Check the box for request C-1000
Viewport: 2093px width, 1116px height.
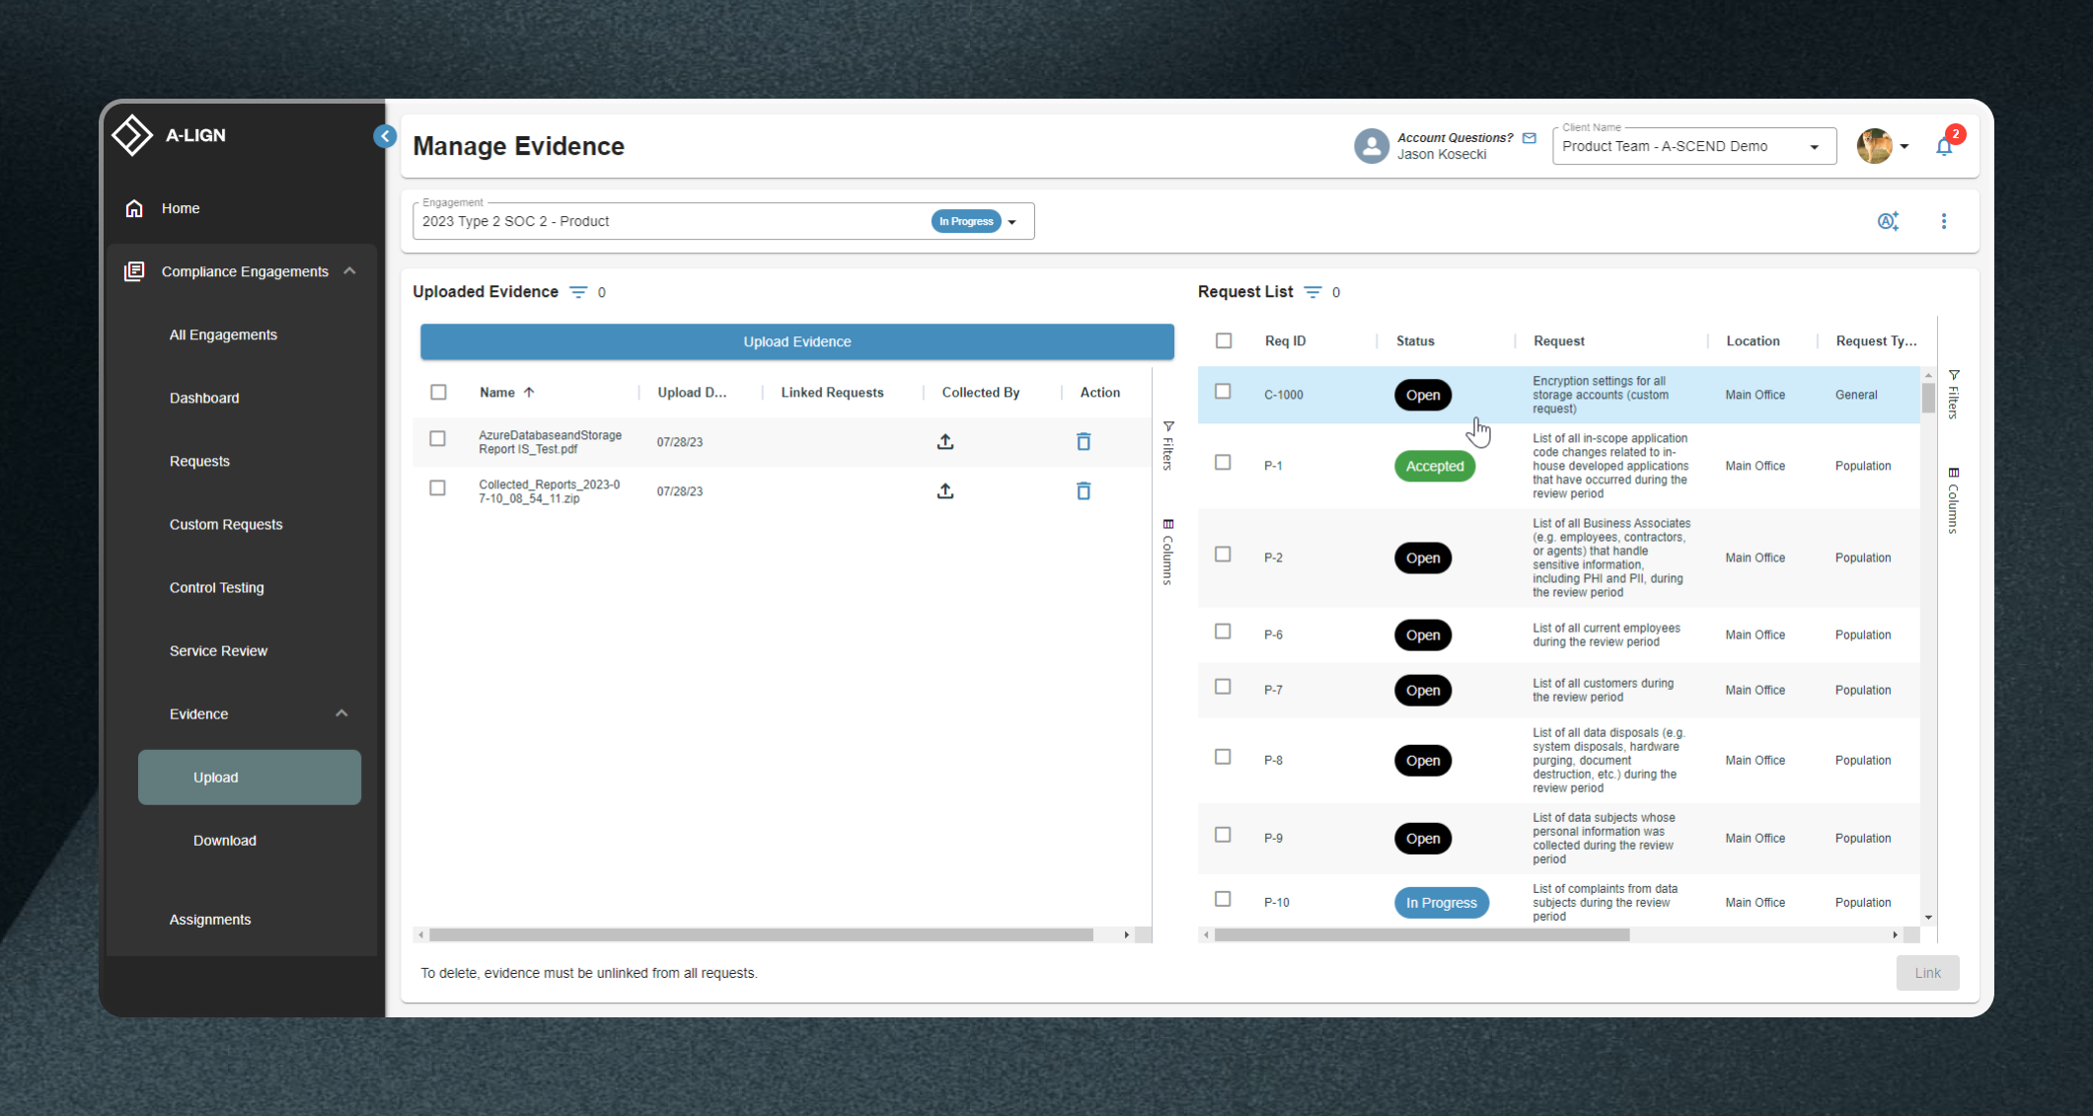[x=1223, y=392]
